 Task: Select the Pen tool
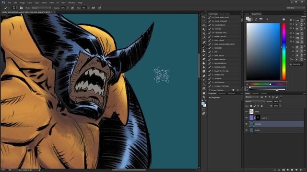click(204, 76)
